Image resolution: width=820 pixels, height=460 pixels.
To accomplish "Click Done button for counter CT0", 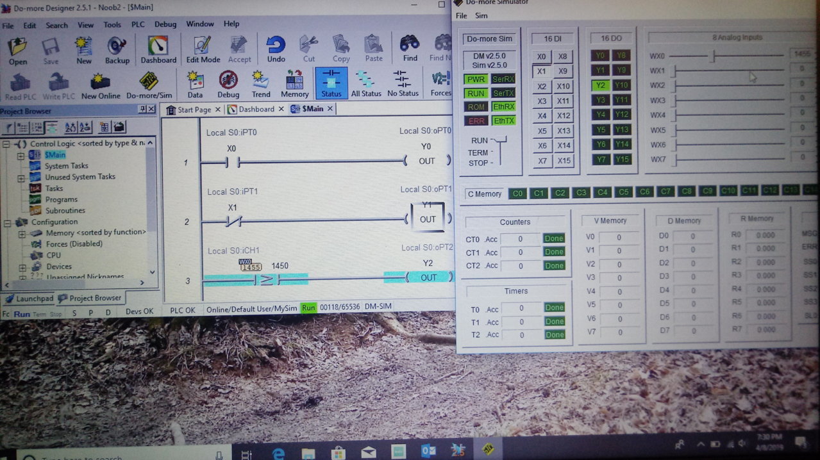I will pos(554,238).
